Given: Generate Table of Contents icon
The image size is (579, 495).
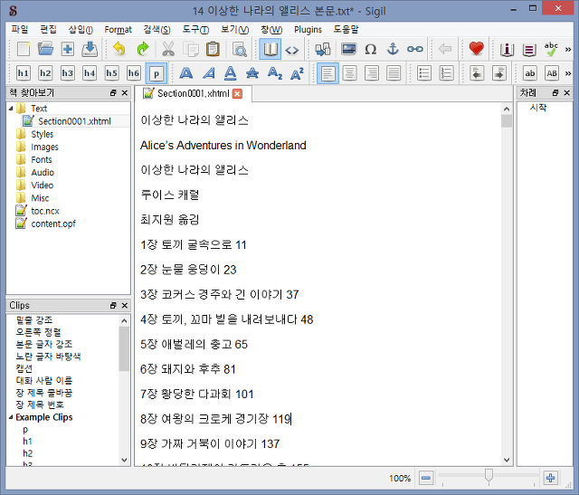Looking at the screenshot, I should [x=529, y=49].
